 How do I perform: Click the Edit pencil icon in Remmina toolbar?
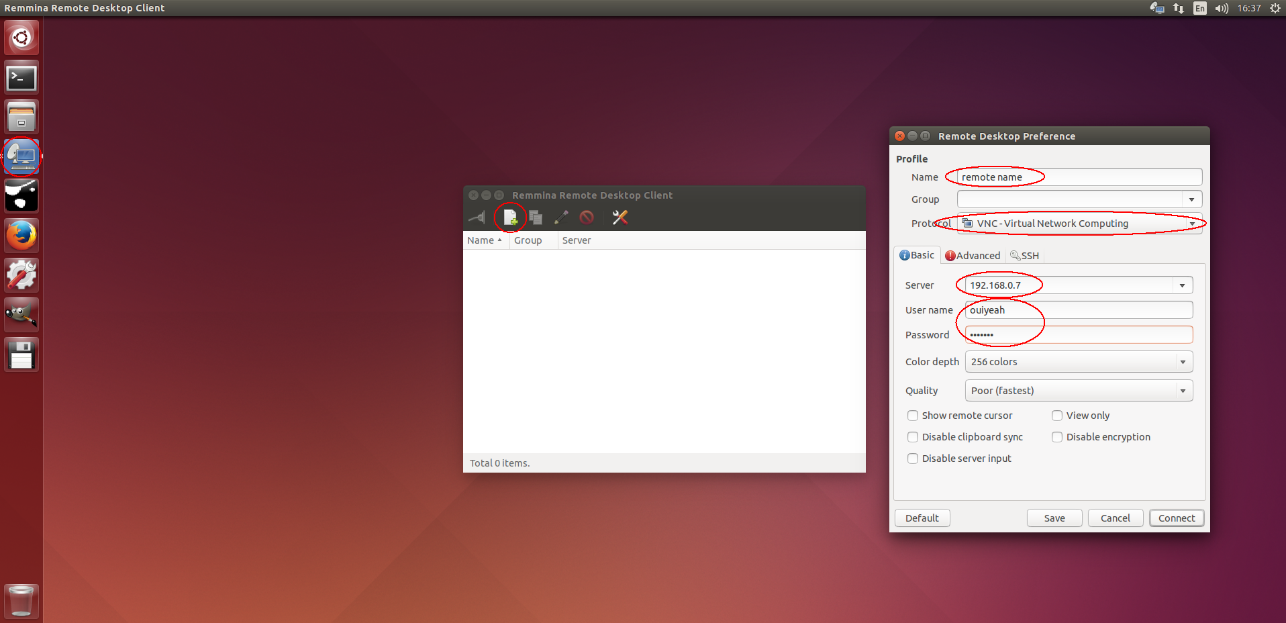tap(561, 217)
